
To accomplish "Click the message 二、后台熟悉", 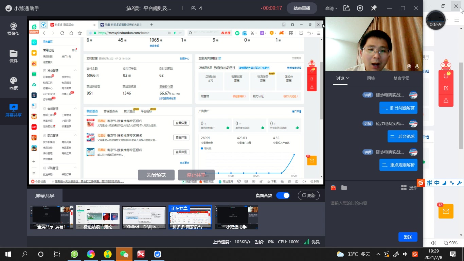I will [403, 136].
